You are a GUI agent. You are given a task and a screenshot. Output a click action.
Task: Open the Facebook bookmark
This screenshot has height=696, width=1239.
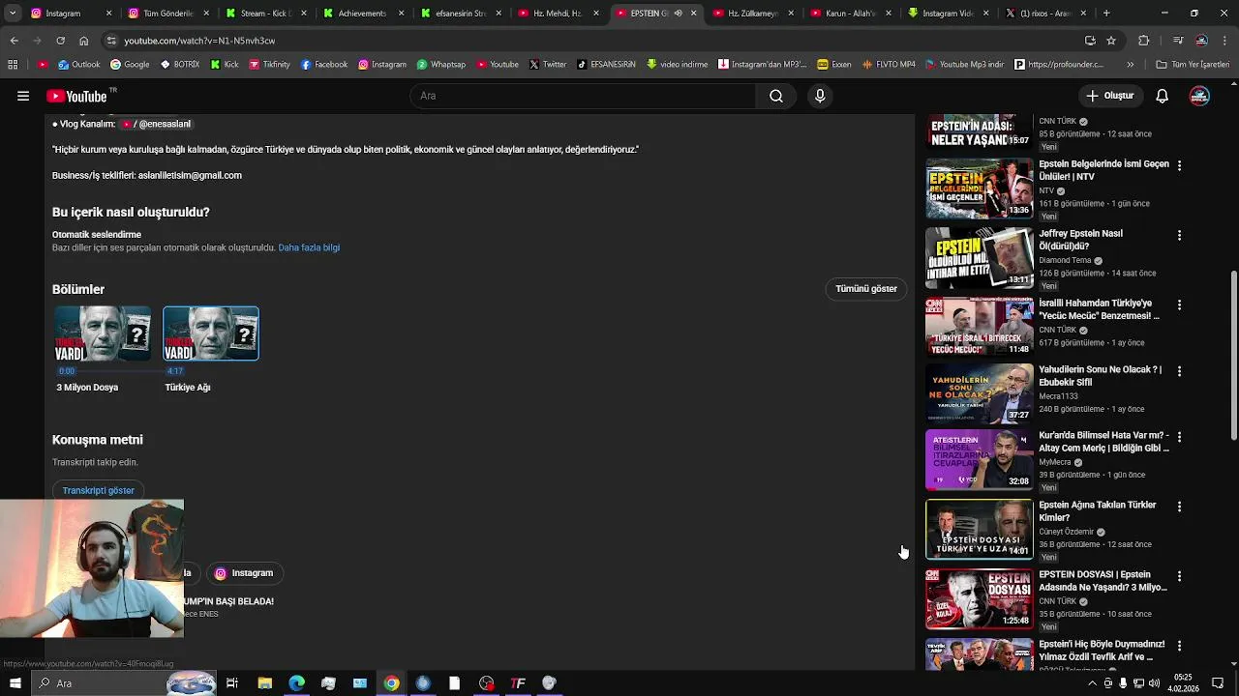click(x=323, y=65)
